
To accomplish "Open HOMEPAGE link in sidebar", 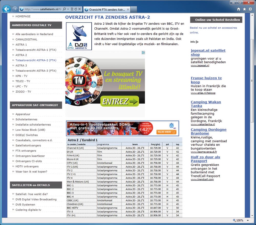I will (x=23, y=16).
